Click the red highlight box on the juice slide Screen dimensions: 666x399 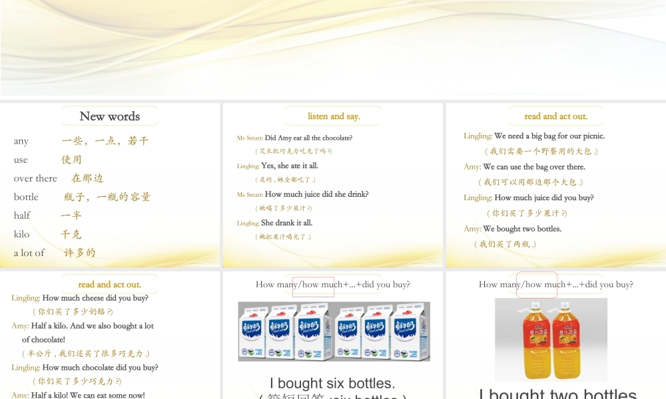pos(537,285)
